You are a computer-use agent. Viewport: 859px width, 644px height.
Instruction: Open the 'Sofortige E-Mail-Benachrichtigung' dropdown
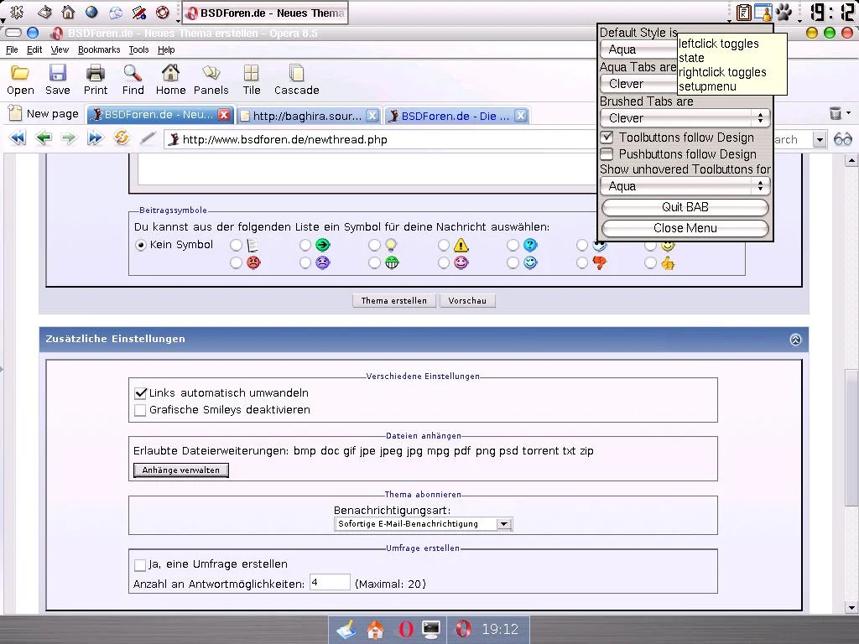(x=423, y=524)
